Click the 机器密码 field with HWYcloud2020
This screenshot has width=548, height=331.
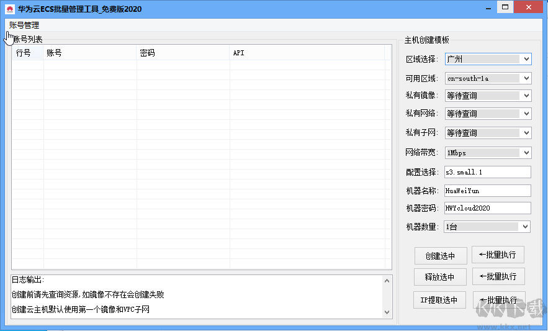(x=488, y=208)
